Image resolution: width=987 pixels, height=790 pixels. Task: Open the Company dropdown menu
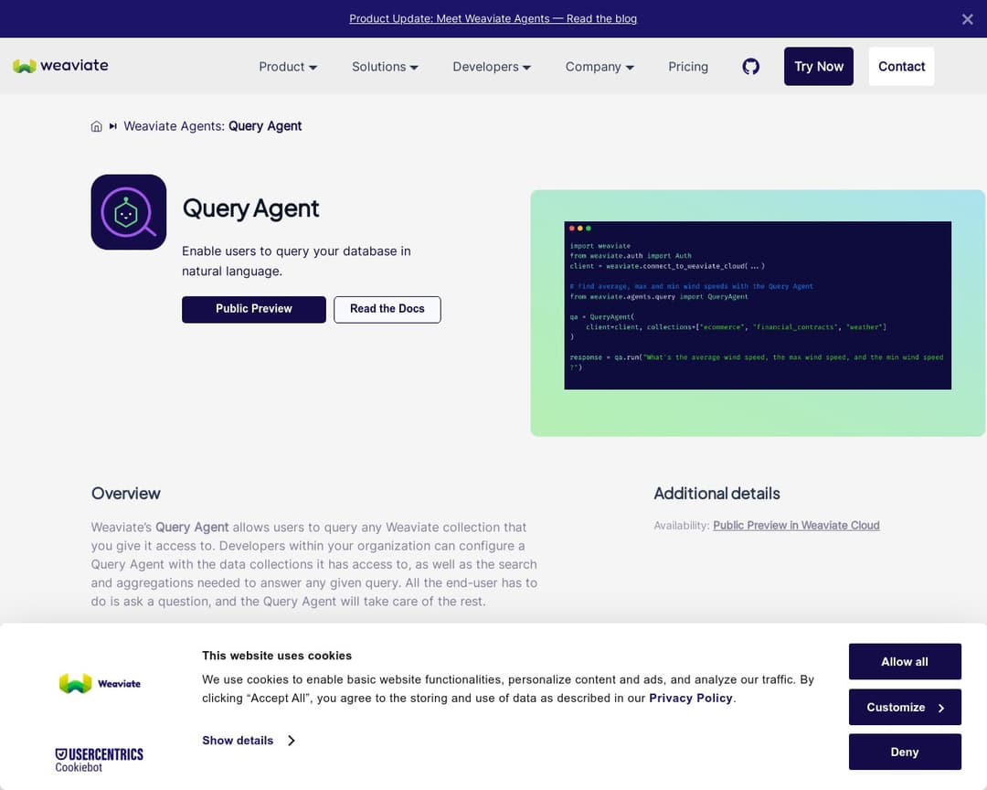[600, 67]
